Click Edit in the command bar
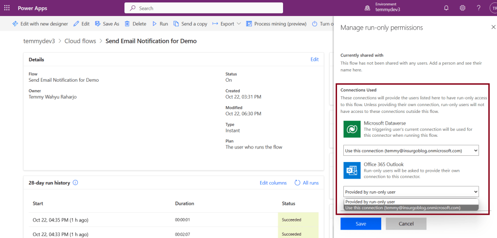This screenshot has height=238, width=497. pos(82,24)
